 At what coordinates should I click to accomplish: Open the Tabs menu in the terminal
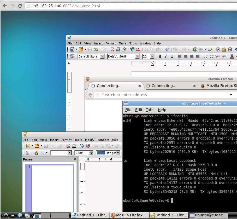tap(150, 110)
